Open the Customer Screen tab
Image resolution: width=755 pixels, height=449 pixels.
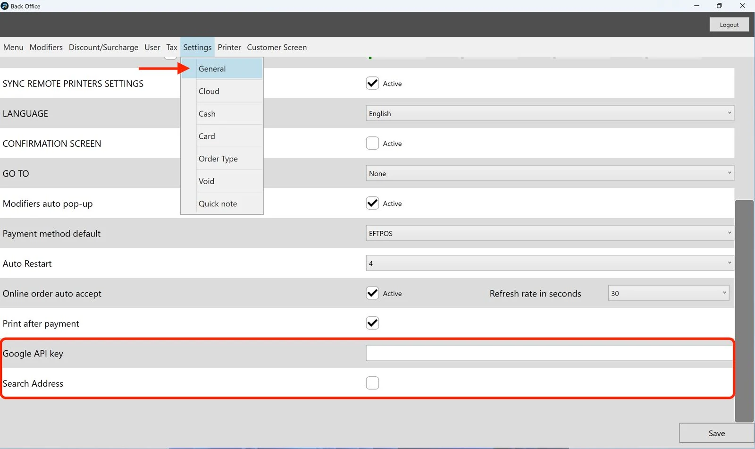pos(277,47)
